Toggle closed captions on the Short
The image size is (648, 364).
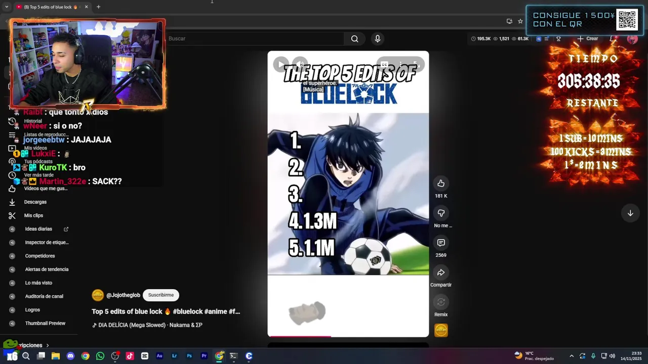pyautogui.click(x=385, y=64)
